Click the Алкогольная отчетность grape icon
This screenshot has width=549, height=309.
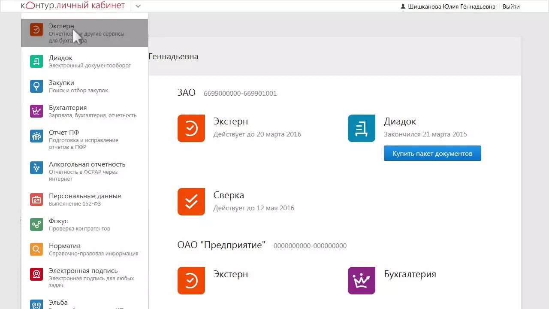coord(36,168)
